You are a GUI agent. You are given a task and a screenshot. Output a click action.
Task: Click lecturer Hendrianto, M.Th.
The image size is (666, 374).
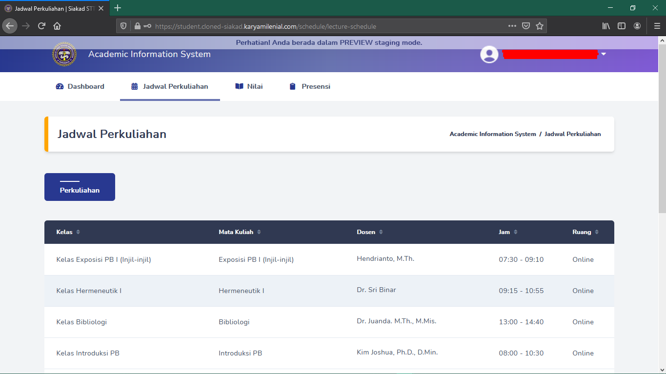(x=385, y=259)
